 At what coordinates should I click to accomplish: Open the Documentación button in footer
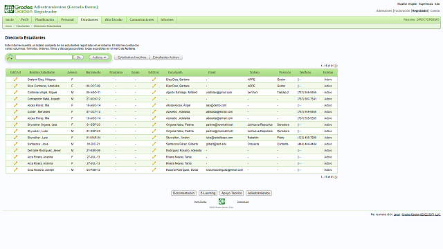(x=183, y=193)
